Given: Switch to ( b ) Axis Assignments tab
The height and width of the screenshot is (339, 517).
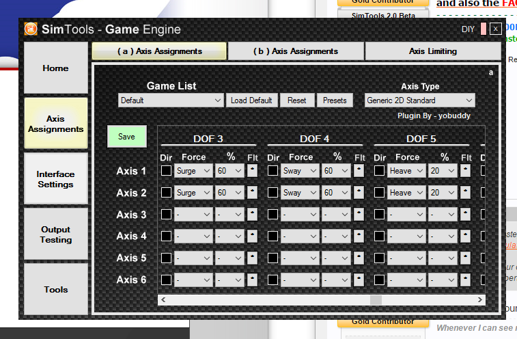Looking at the screenshot, I should 296,51.
